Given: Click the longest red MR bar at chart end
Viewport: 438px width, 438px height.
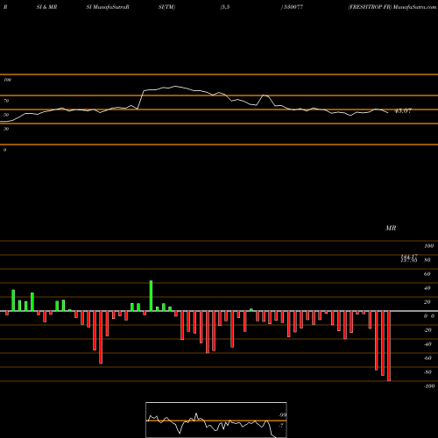Looking at the screenshot, I should pyautogui.click(x=389, y=346).
